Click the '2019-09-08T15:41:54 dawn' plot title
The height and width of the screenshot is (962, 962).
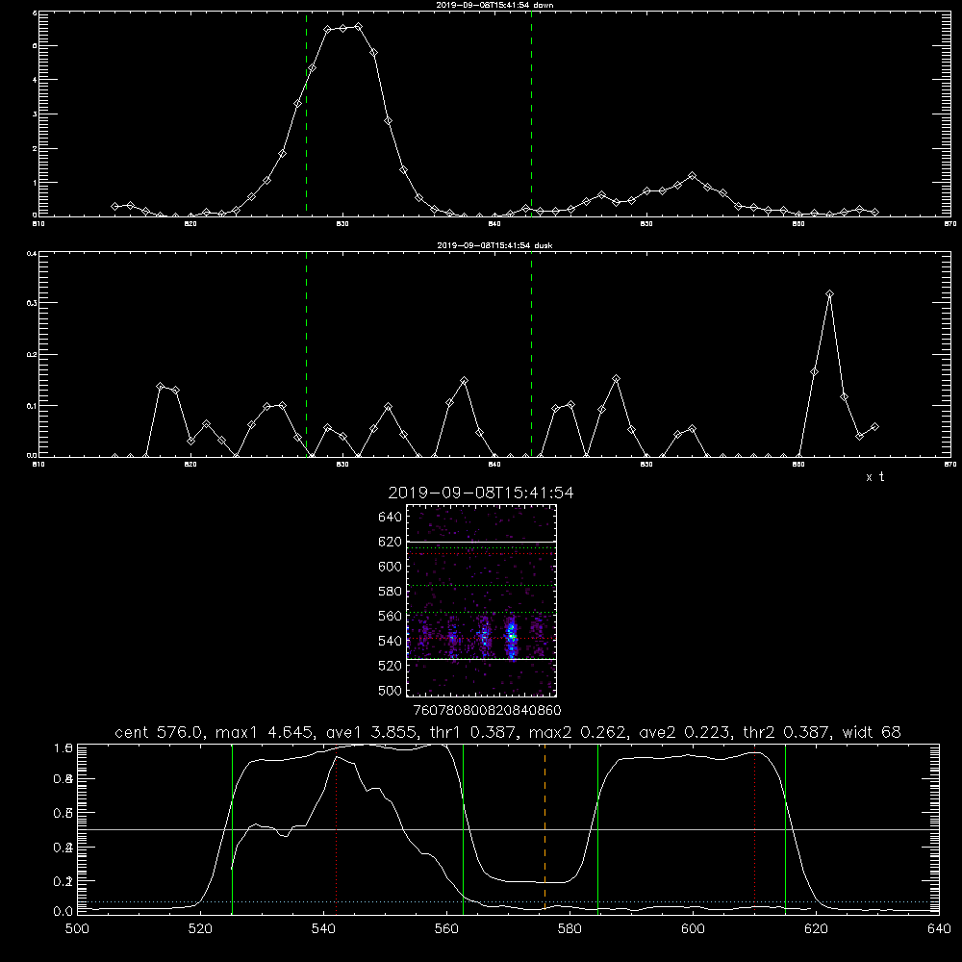[x=494, y=5]
